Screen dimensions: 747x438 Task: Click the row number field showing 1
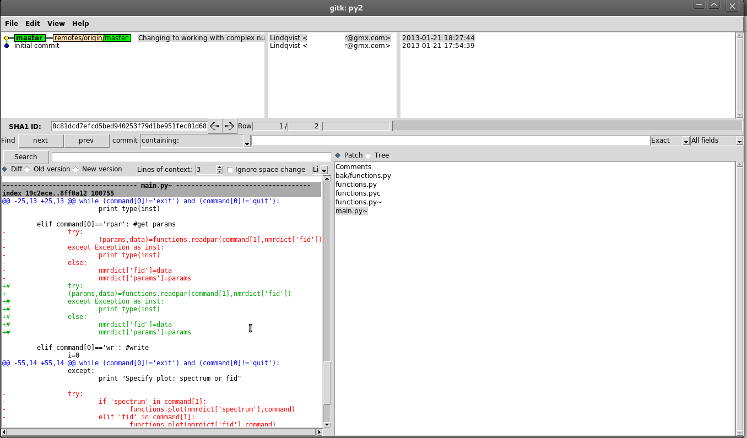tap(268, 126)
